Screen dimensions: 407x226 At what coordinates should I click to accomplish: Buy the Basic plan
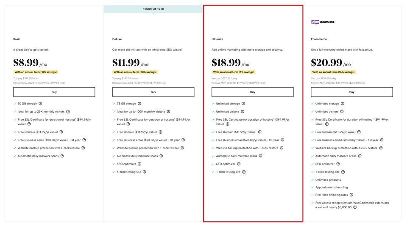(54, 92)
